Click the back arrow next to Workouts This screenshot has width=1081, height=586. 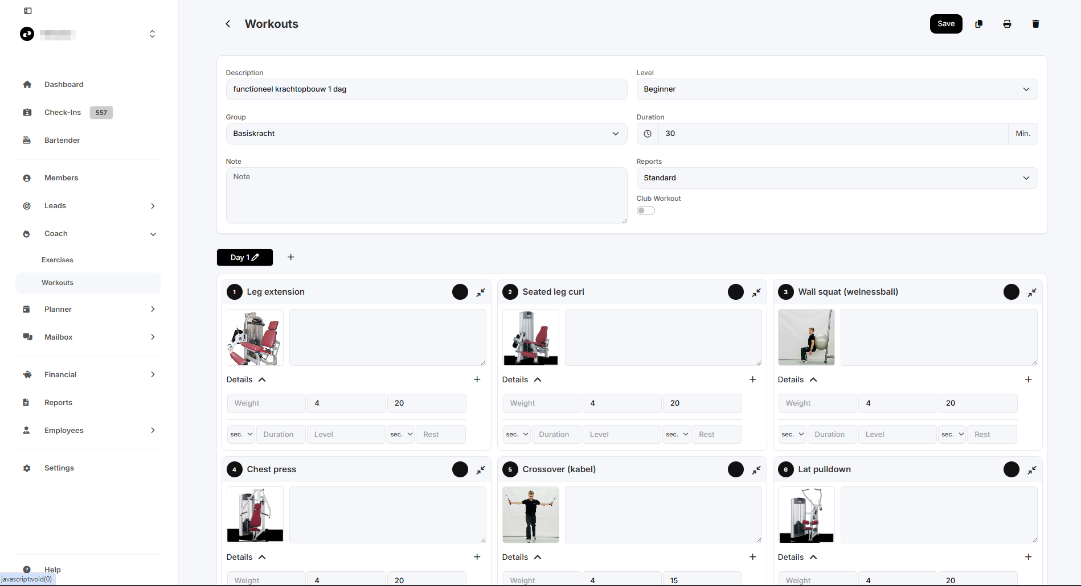(x=228, y=24)
